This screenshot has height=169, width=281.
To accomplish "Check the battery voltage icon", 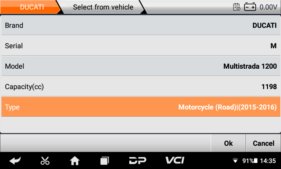I will [250, 7].
